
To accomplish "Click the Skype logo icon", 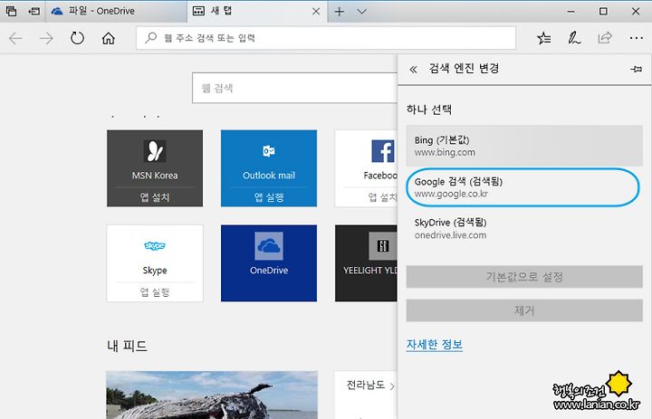I will pos(155,245).
